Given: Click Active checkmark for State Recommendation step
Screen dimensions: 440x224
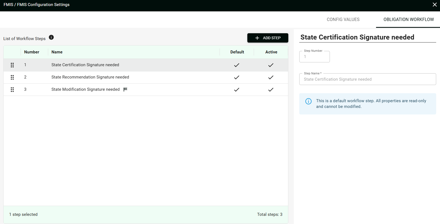Looking at the screenshot, I should (x=271, y=77).
